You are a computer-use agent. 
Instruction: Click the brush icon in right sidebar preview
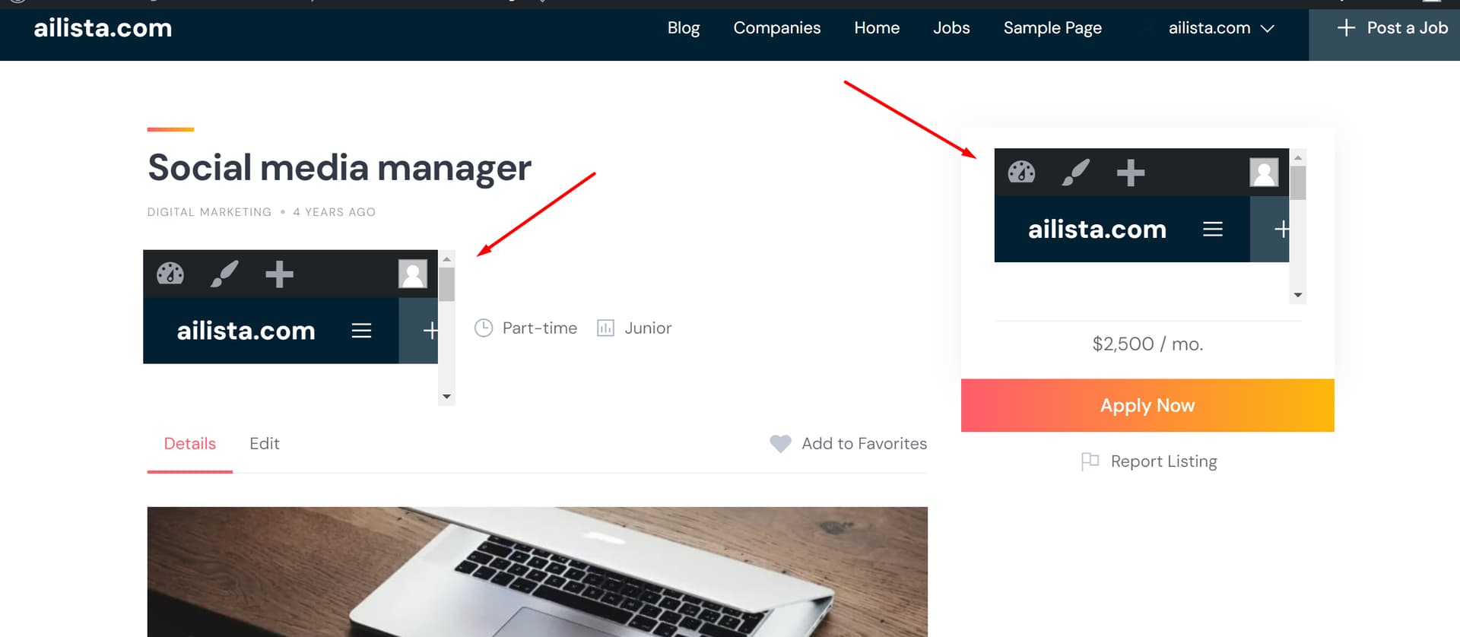(1076, 173)
